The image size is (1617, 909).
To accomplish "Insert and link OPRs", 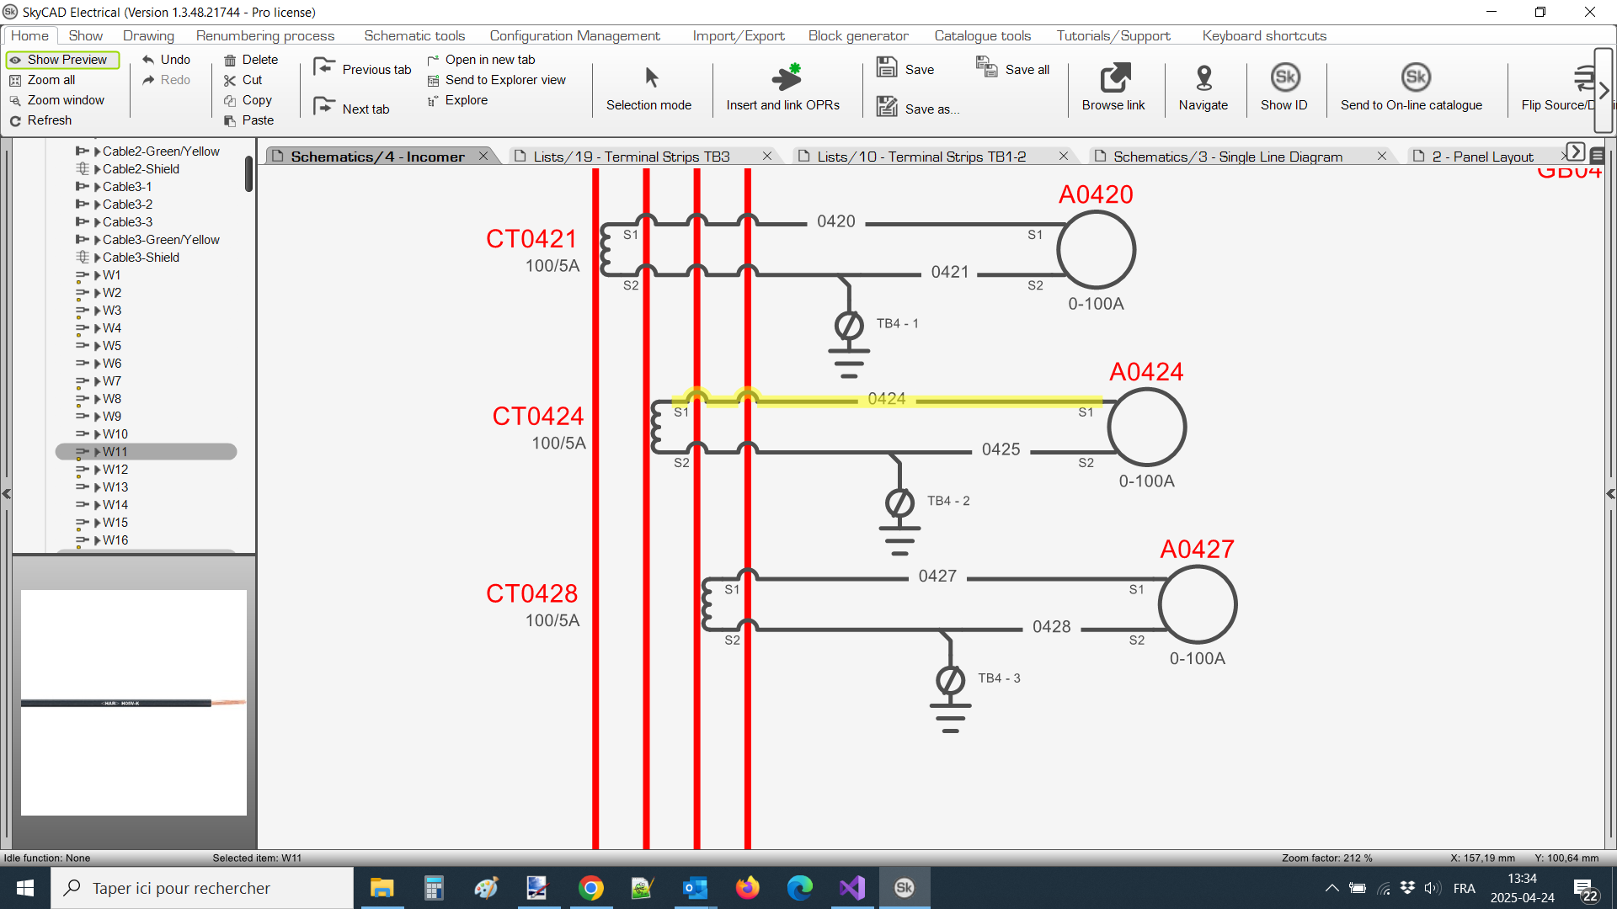I will click(783, 88).
